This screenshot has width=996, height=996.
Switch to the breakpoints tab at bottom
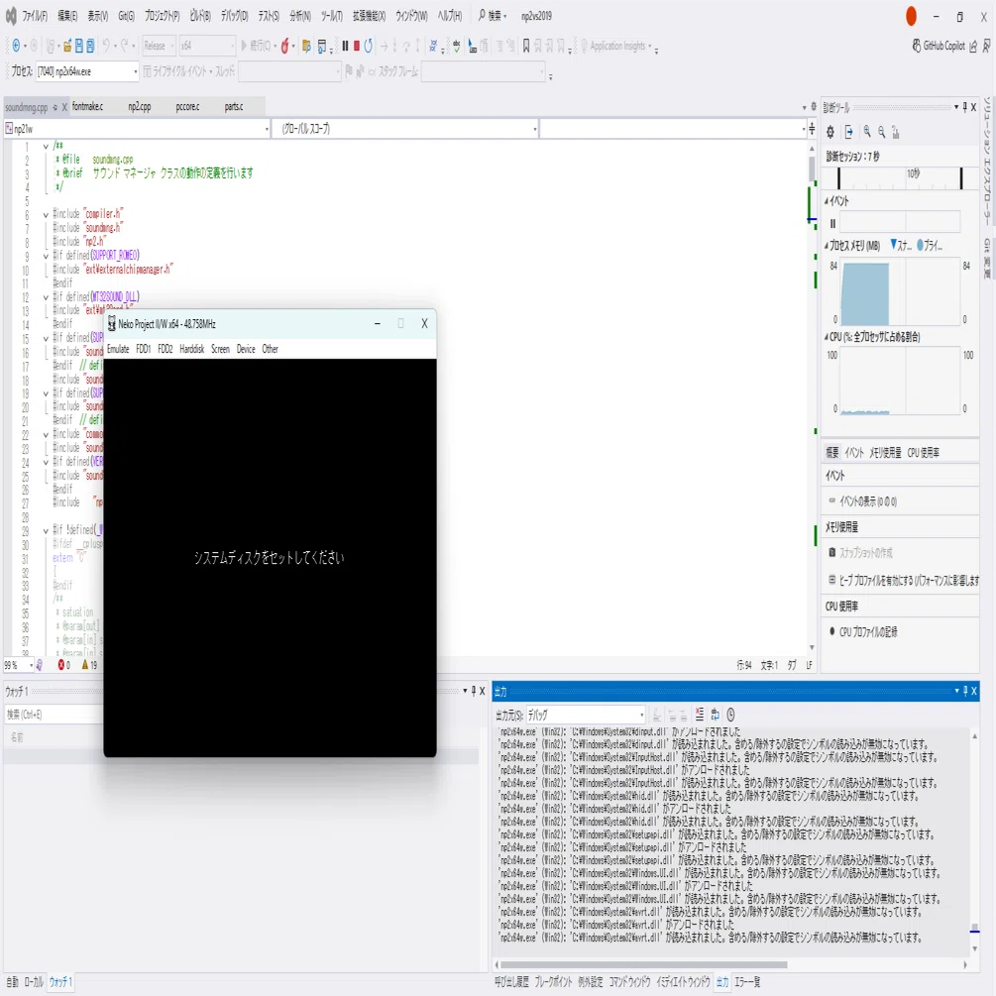(553, 982)
